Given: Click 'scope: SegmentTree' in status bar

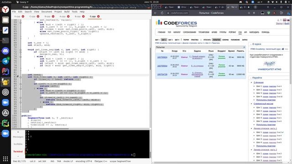Looking at the screenshot, I should 120,161.
